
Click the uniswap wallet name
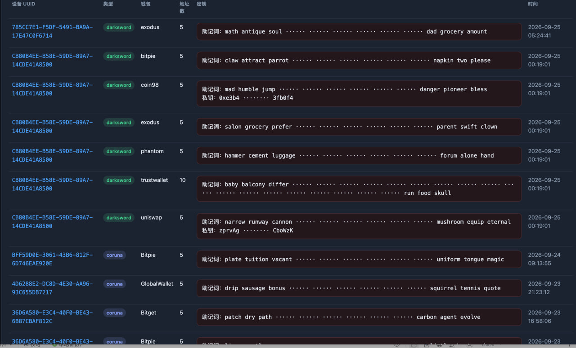(x=151, y=217)
